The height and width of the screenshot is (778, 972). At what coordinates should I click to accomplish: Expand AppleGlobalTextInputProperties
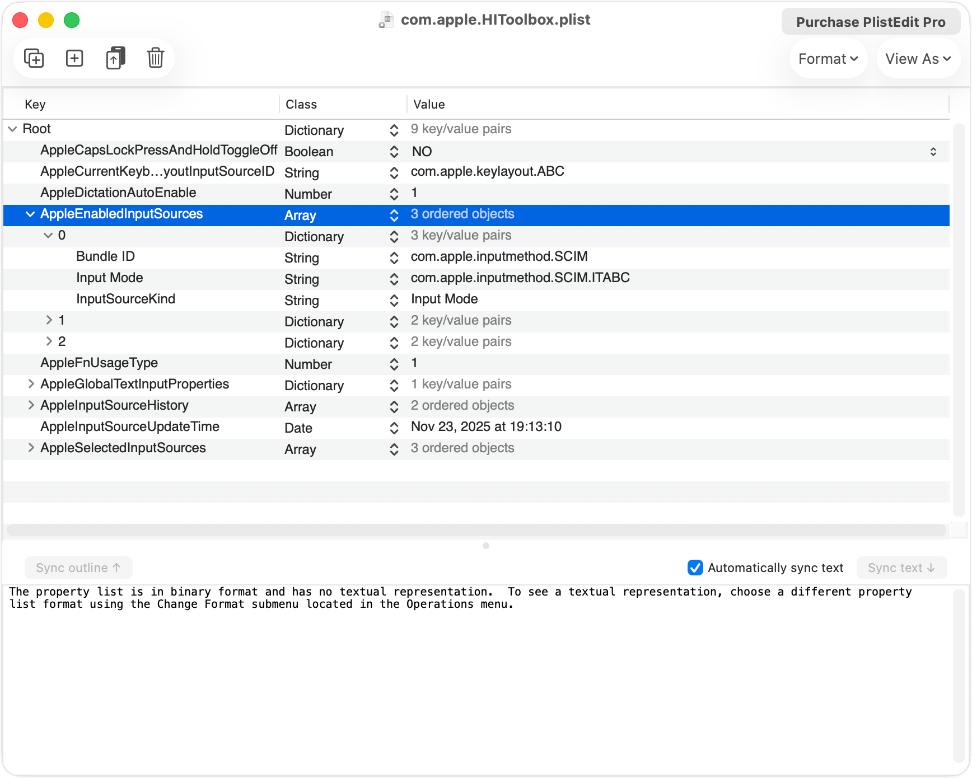tap(31, 384)
